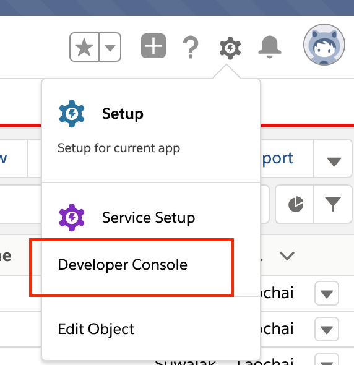The height and width of the screenshot is (365, 354).
Task: Expand the list view actions dropdown beside port
Action: pos(334,158)
